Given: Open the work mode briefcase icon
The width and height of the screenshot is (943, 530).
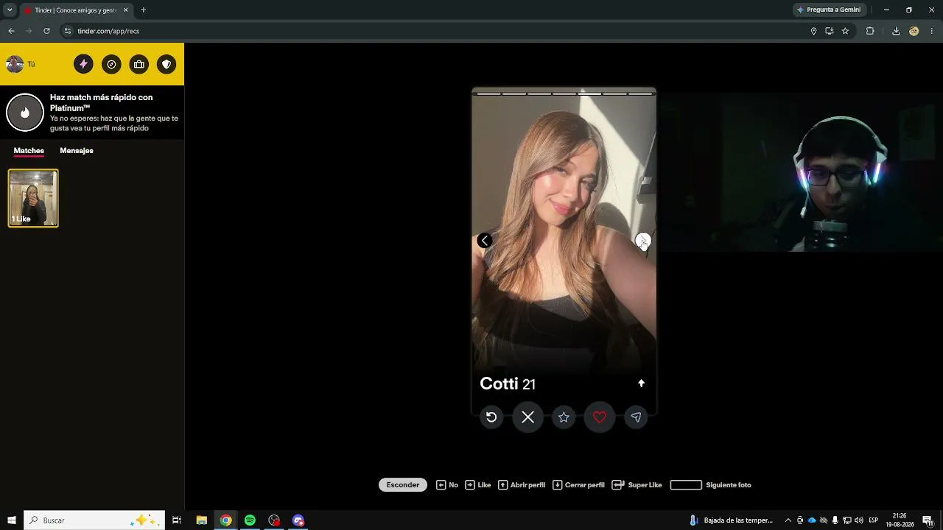Looking at the screenshot, I should pyautogui.click(x=139, y=64).
